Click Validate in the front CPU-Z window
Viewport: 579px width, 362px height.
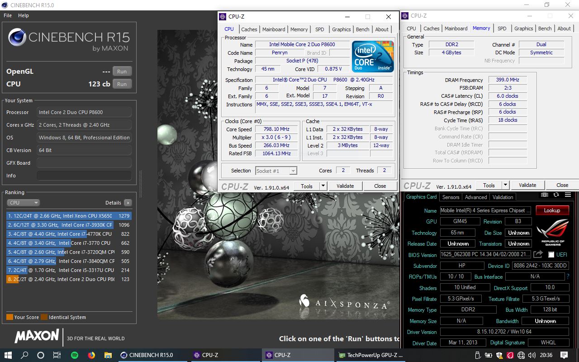[345, 186]
